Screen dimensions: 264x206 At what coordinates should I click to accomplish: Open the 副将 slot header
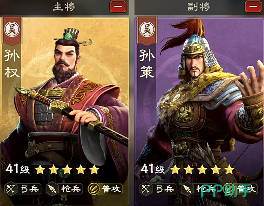click(199, 7)
